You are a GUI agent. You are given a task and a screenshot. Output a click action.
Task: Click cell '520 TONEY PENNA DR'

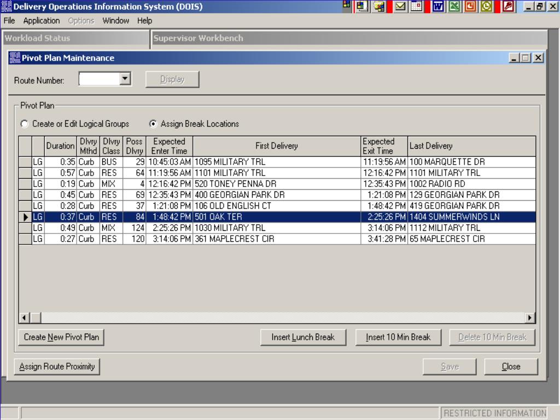tap(277, 184)
